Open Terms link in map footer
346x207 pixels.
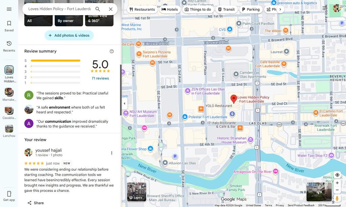268,205
